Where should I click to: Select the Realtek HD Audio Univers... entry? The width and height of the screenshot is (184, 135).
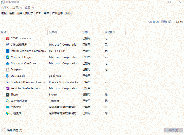[29, 82]
